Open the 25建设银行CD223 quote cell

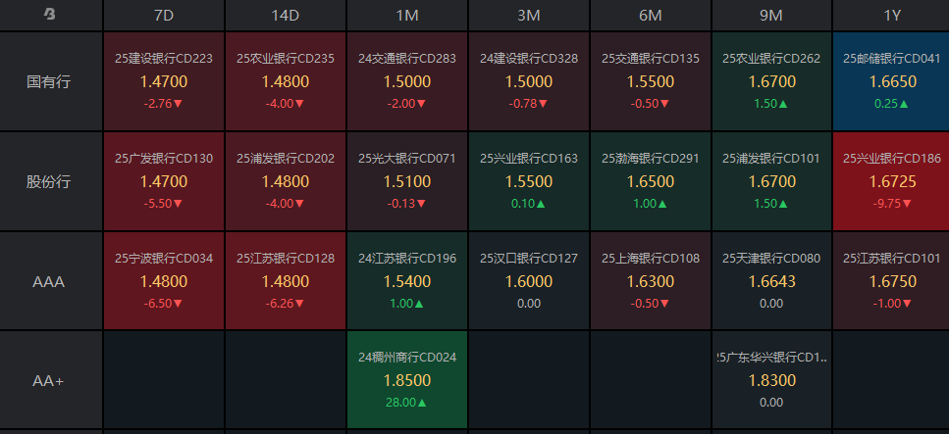pyautogui.click(x=164, y=81)
